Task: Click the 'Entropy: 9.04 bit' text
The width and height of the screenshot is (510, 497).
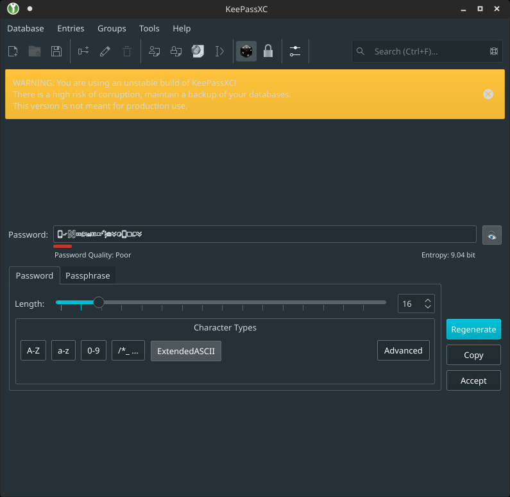Action: 448,255
